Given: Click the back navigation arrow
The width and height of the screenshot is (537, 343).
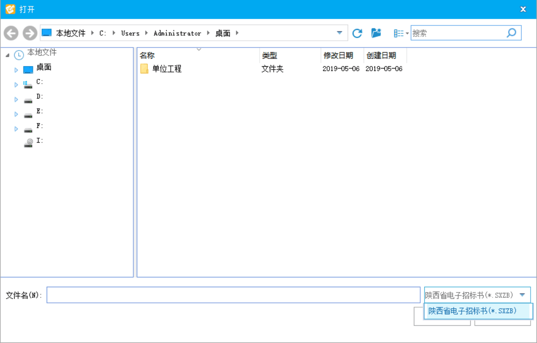Looking at the screenshot, I should [11, 33].
